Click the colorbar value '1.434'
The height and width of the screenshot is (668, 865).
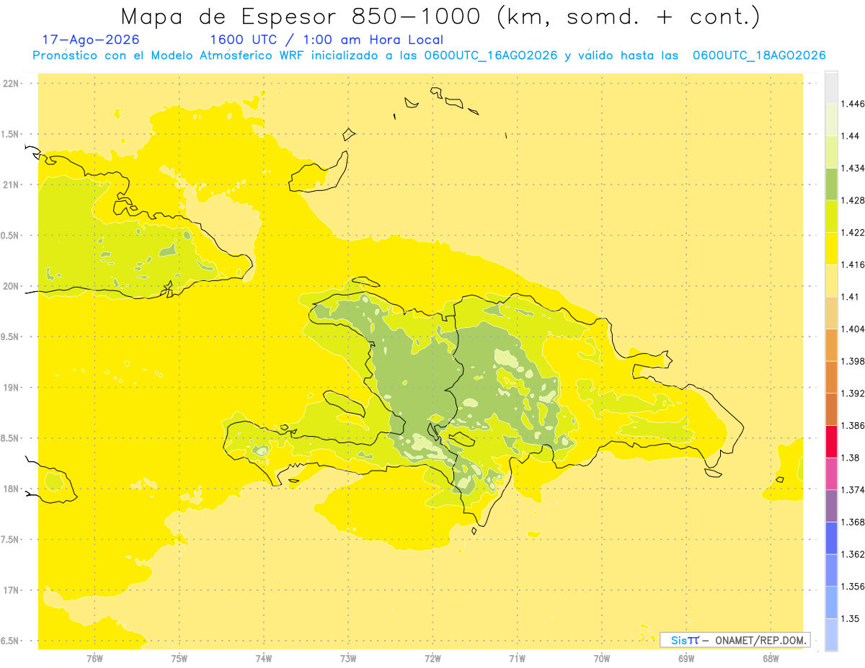[853, 168]
